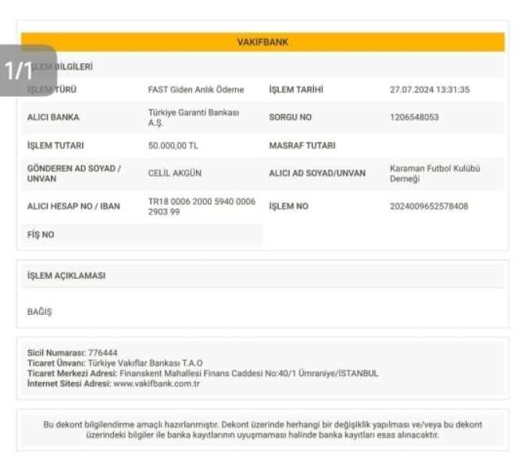The height and width of the screenshot is (468, 524).
Task: Select Ticaret Ünvanı Türkiye Vakıflar Bankası line
Action: click(115, 363)
